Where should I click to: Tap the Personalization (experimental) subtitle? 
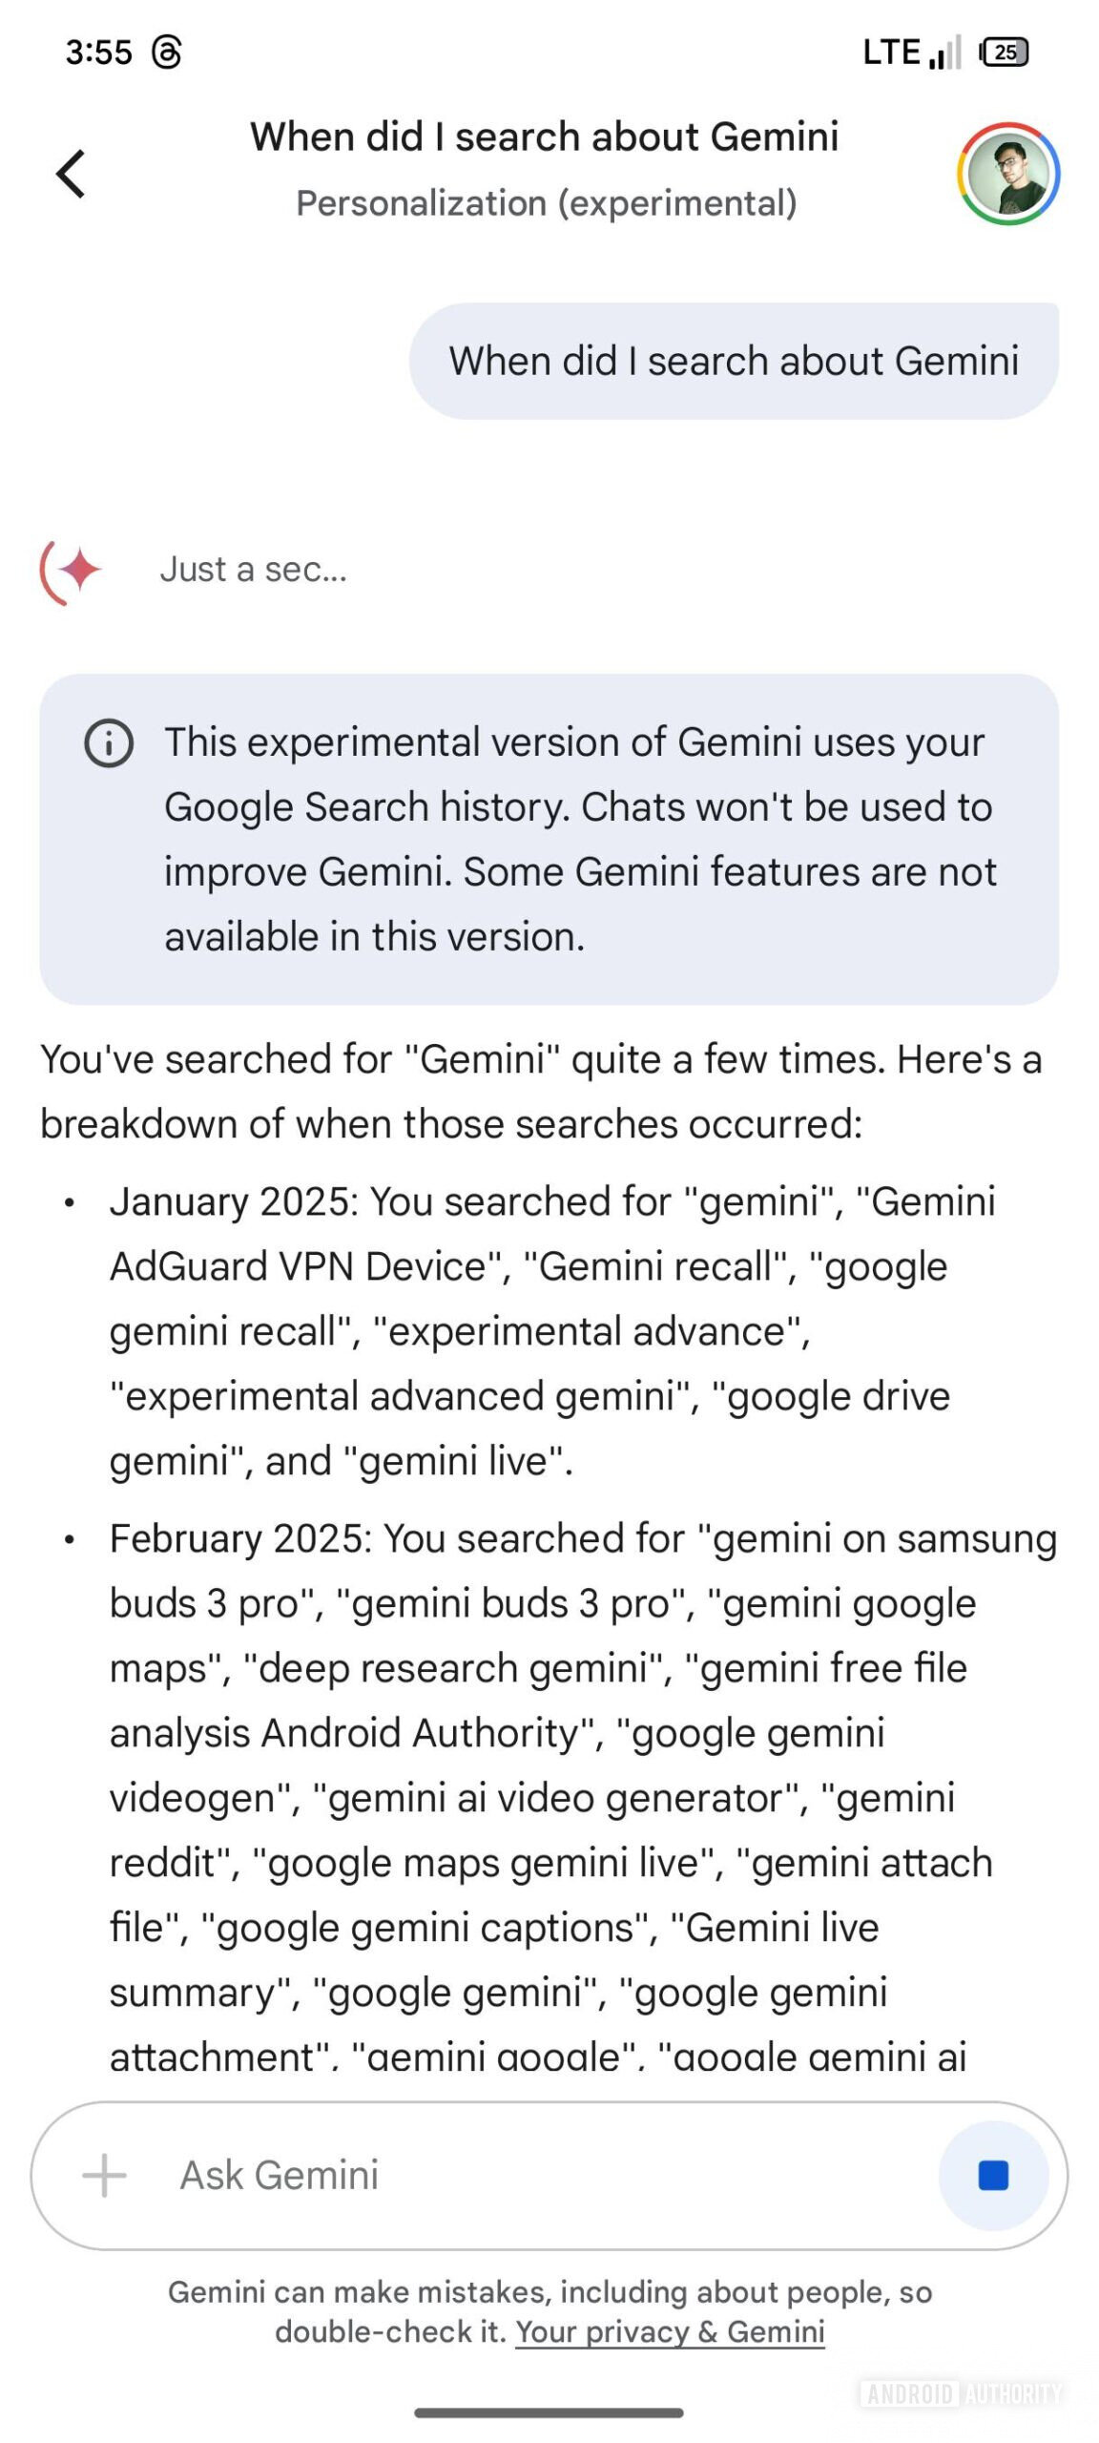(546, 203)
